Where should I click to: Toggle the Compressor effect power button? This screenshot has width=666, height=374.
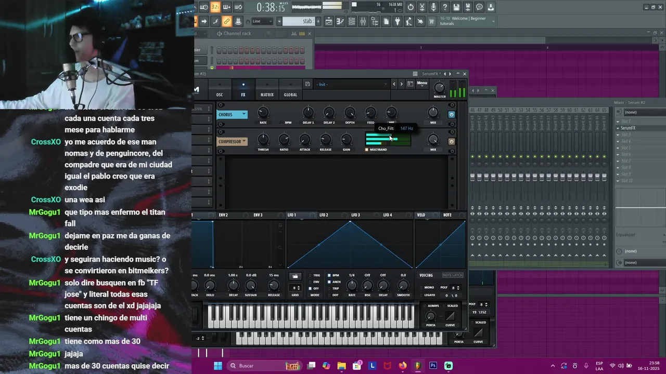(451, 141)
